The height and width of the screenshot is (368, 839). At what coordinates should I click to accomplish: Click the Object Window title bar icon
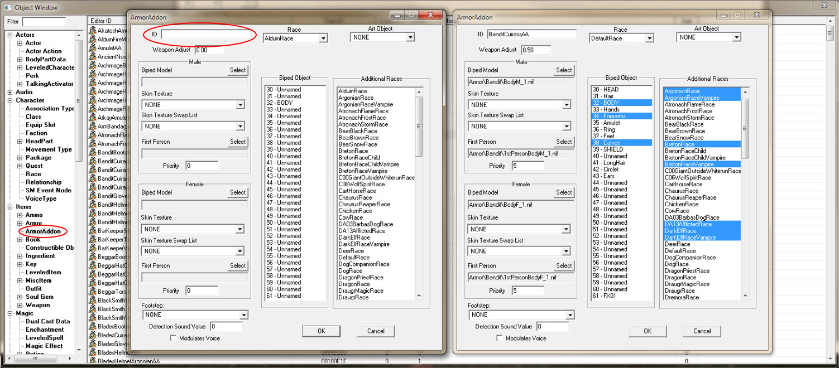pos(8,7)
